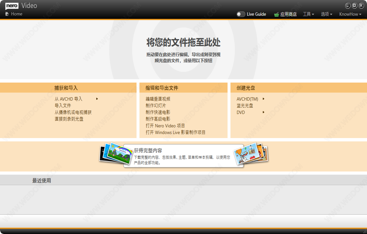Expand the DVD submenu arrow
The height and width of the screenshot is (234, 367).
[x=264, y=112]
